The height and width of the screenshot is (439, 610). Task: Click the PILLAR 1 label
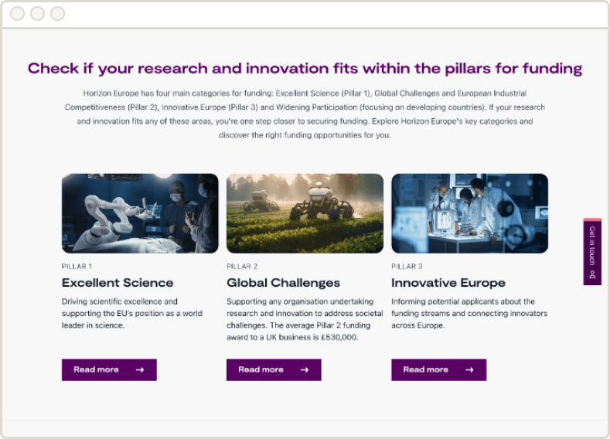(x=77, y=267)
